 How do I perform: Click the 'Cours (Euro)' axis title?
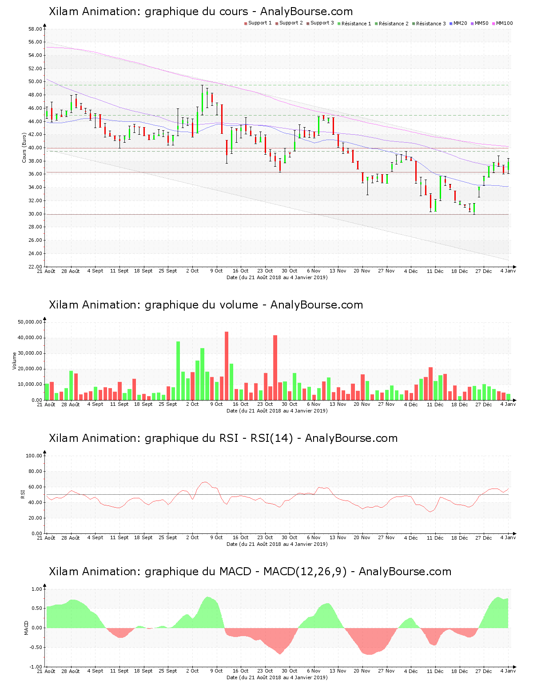pyautogui.click(x=24, y=148)
